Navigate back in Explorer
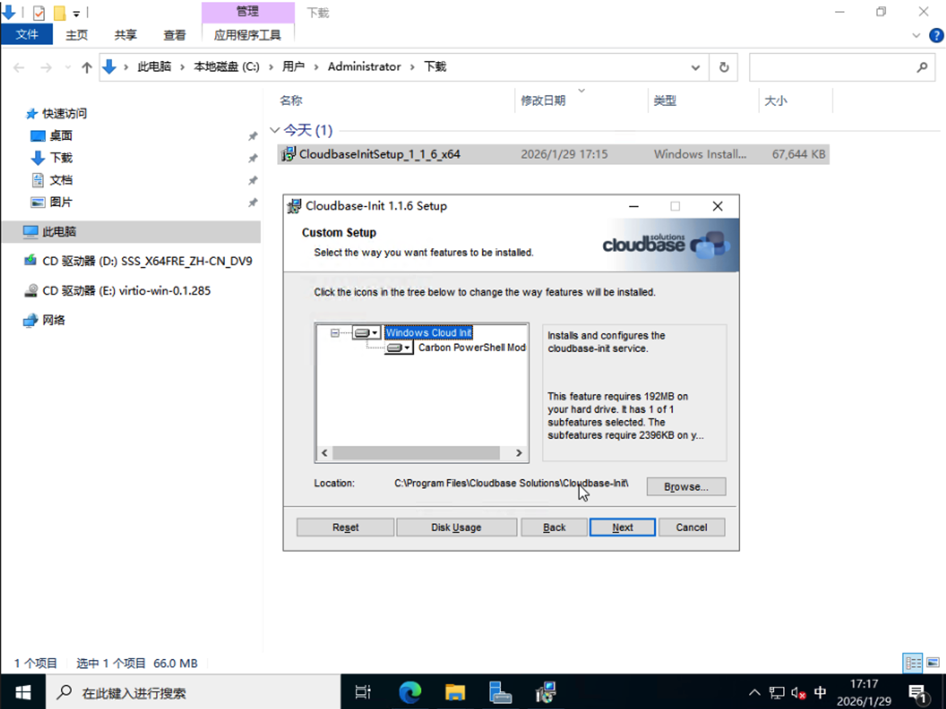The height and width of the screenshot is (709, 946). click(19, 67)
